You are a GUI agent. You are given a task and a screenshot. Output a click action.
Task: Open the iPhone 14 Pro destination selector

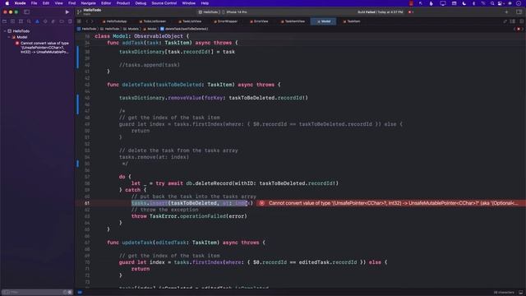tap(236, 12)
